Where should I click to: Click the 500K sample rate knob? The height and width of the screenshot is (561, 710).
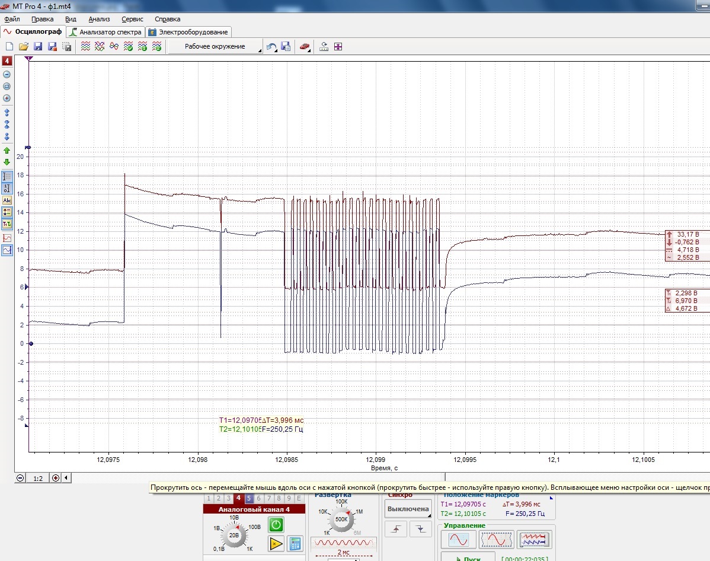(341, 519)
